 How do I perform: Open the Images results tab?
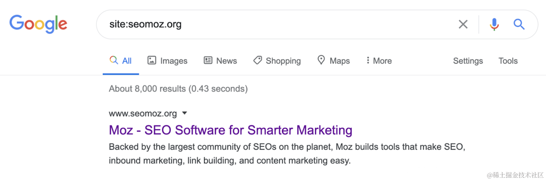[167, 61]
